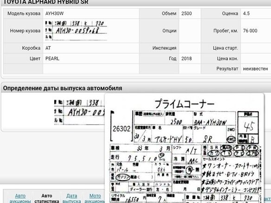271x203 pixels.
Task: Select the 76 000 mileage value
Action: tap(250, 31)
